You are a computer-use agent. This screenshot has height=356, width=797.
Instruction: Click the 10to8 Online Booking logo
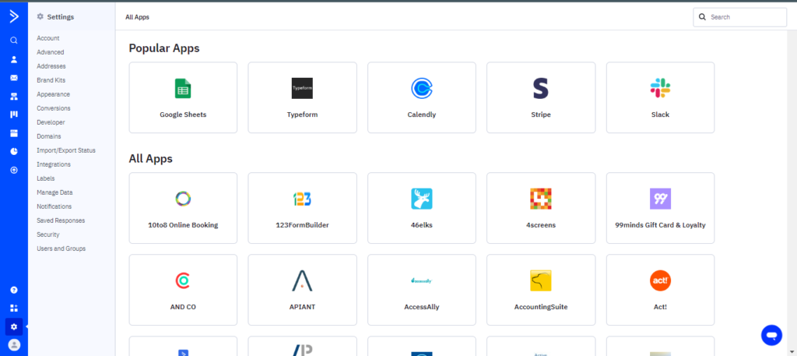pyautogui.click(x=183, y=199)
